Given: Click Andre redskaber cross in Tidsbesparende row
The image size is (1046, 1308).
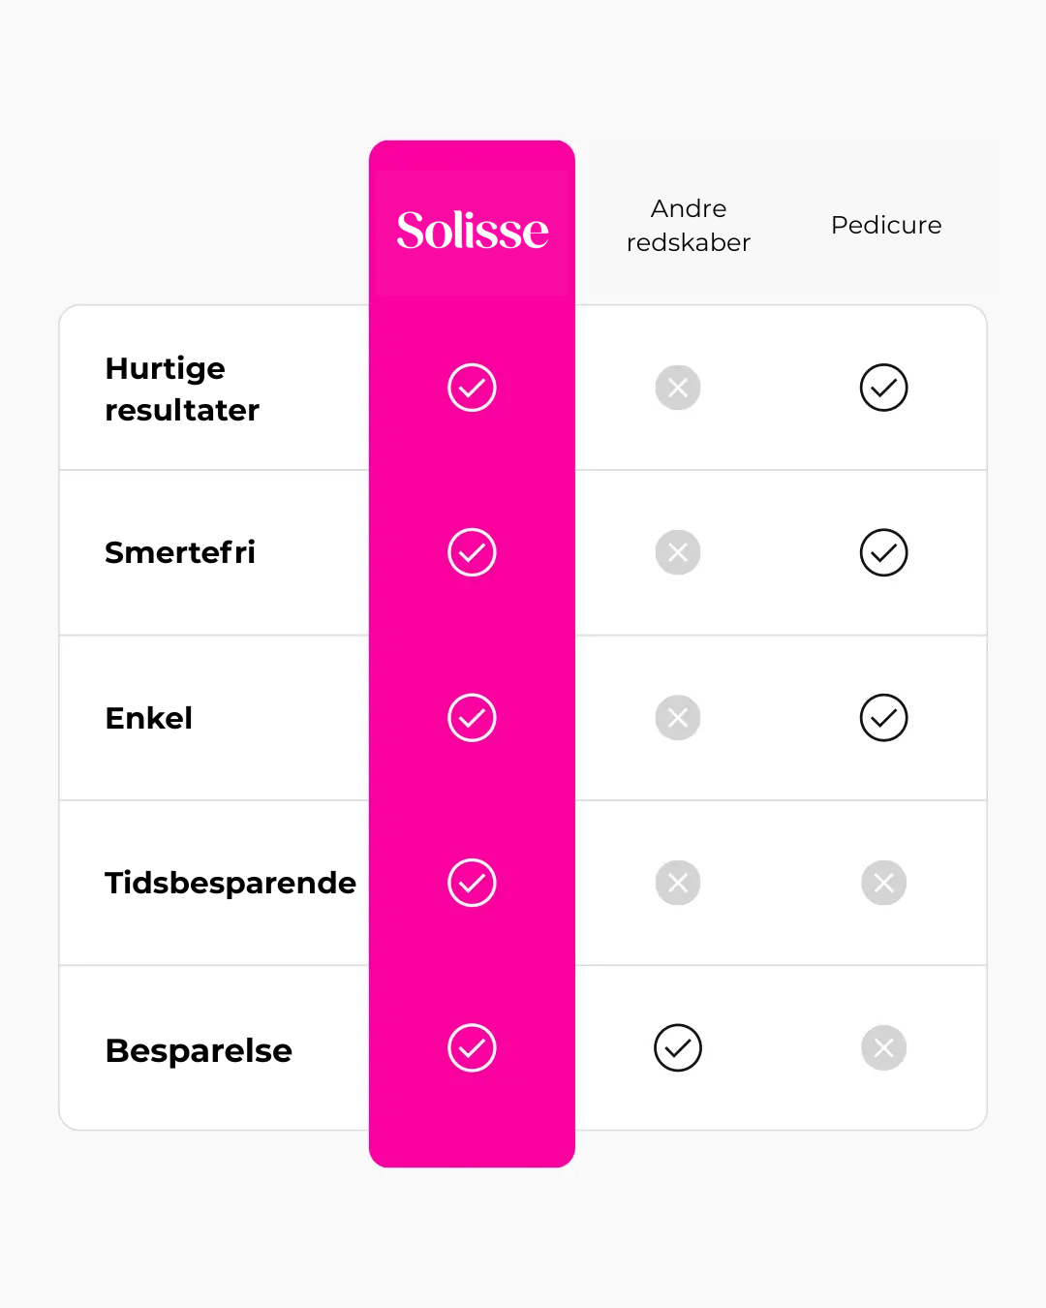Looking at the screenshot, I should (x=678, y=883).
